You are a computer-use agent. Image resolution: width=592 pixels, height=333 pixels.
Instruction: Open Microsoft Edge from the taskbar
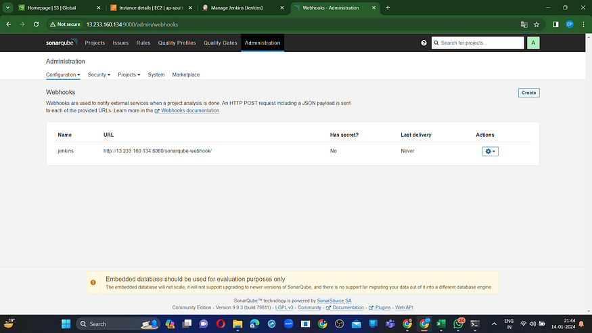click(x=254, y=324)
